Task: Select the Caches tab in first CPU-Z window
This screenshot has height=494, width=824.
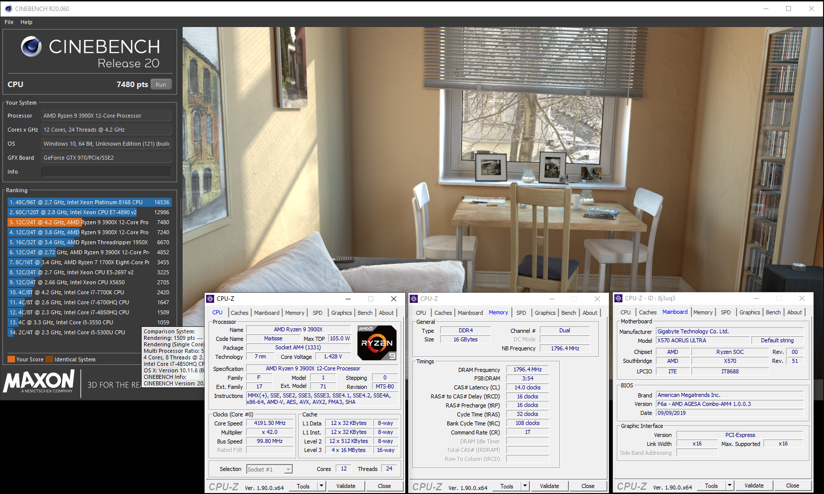Action: click(x=240, y=313)
